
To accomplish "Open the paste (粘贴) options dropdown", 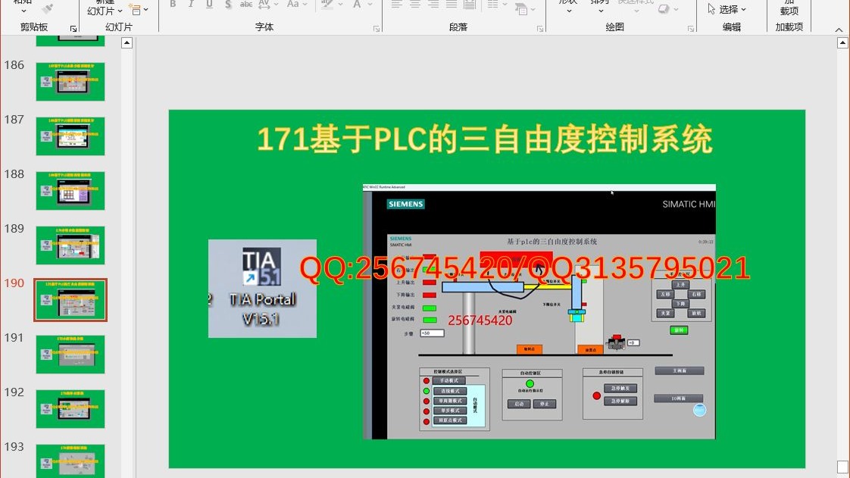I will (23, 11).
